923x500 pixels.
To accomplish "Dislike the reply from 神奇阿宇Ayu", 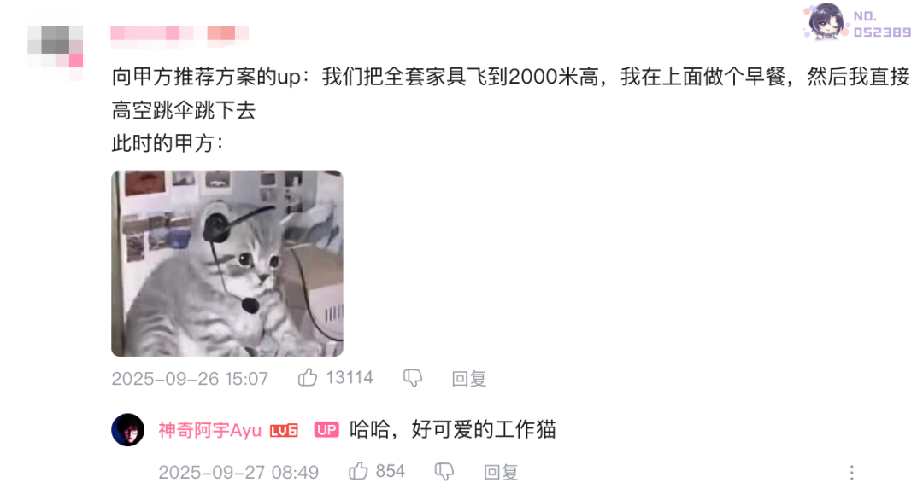I will pyautogui.click(x=444, y=471).
